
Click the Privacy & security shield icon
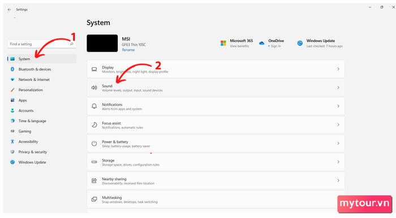pos(12,152)
